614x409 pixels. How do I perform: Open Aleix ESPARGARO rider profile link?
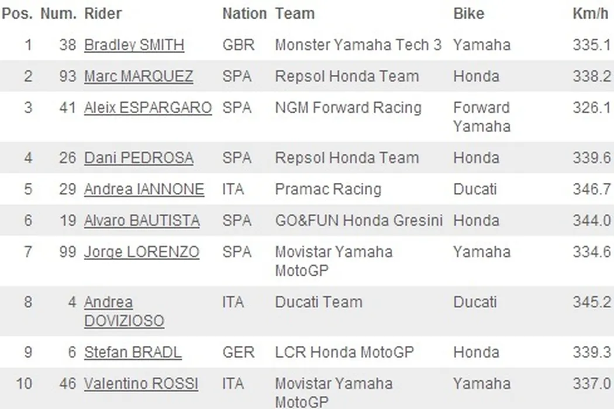point(148,108)
